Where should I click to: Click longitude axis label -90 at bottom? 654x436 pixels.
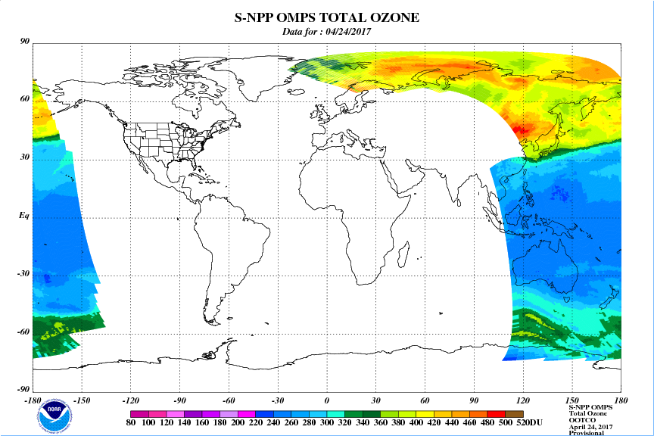[x=179, y=400]
